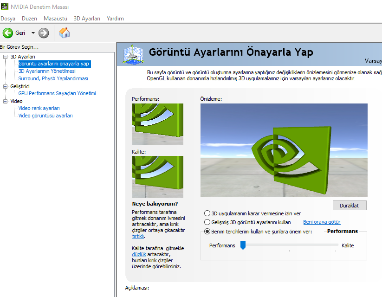Click the 3D cube header icon

(133, 54)
